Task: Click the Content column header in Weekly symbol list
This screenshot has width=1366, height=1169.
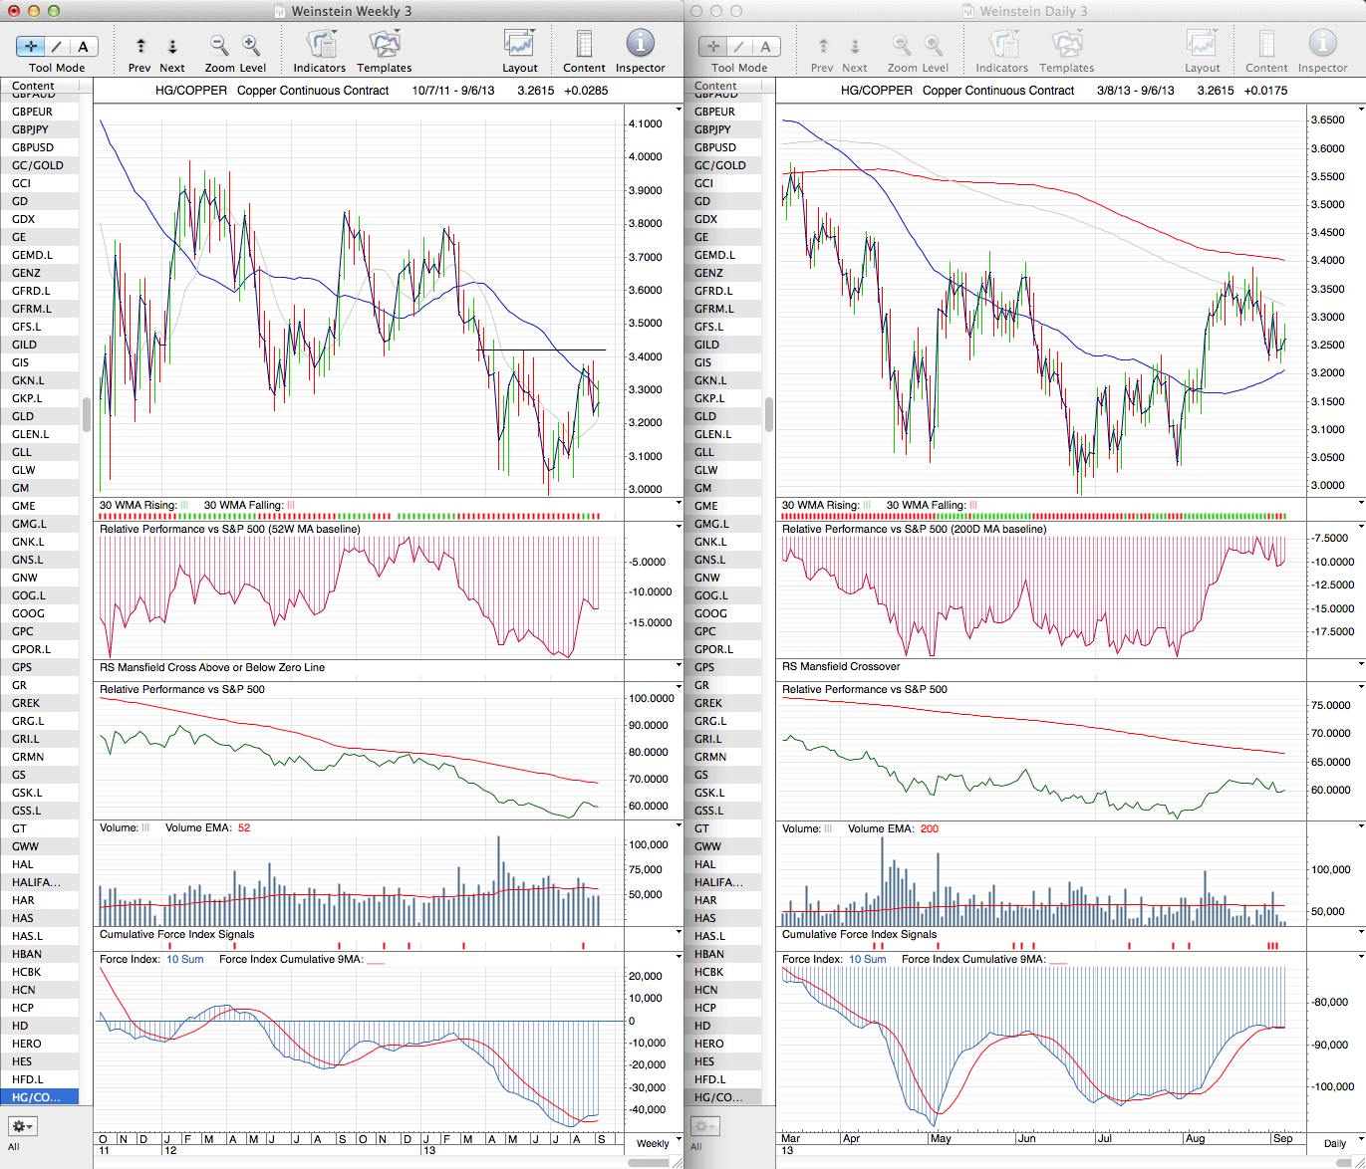Action: pos(34,87)
